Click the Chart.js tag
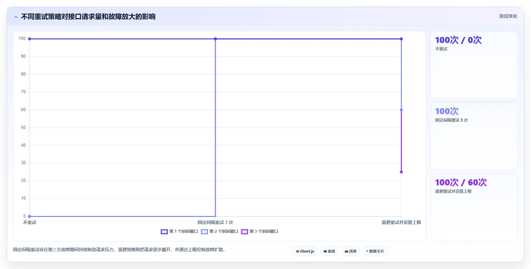Viewport: 531px width, 269px height. click(x=305, y=251)
